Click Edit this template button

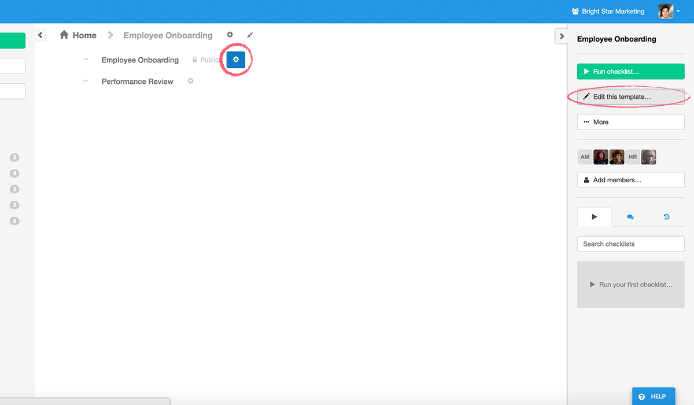coord(631,97)
